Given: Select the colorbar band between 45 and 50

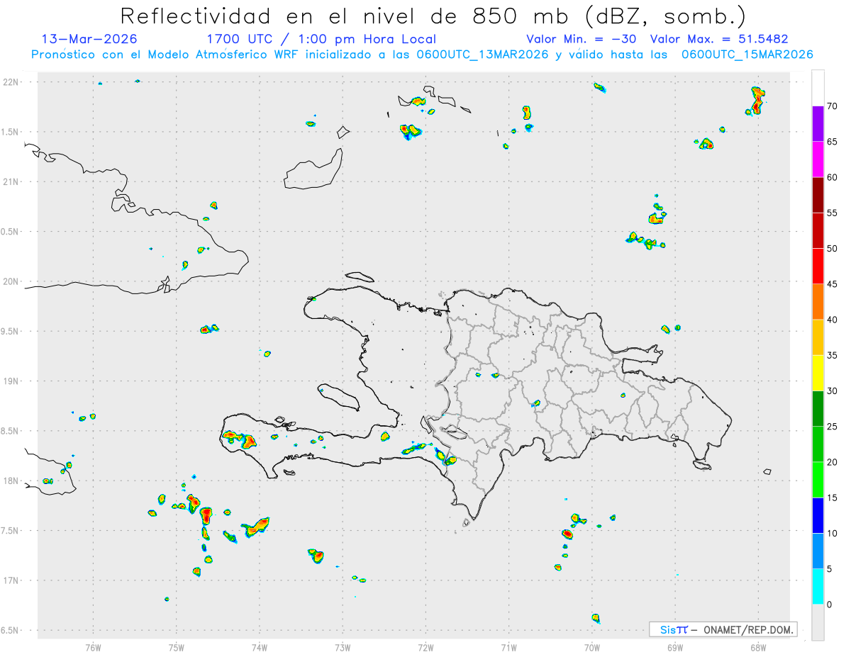Looking at the screenshot, I should pos(818,266).
